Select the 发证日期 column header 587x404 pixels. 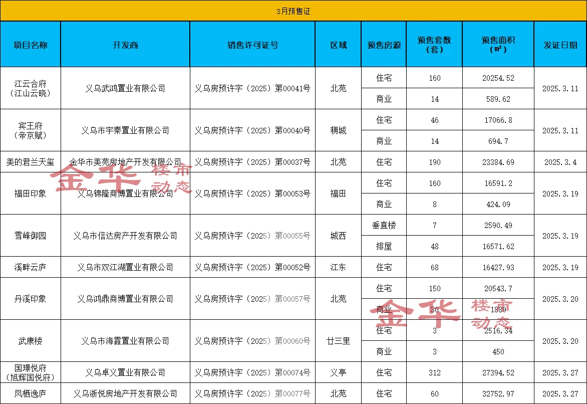click(560, 45)
